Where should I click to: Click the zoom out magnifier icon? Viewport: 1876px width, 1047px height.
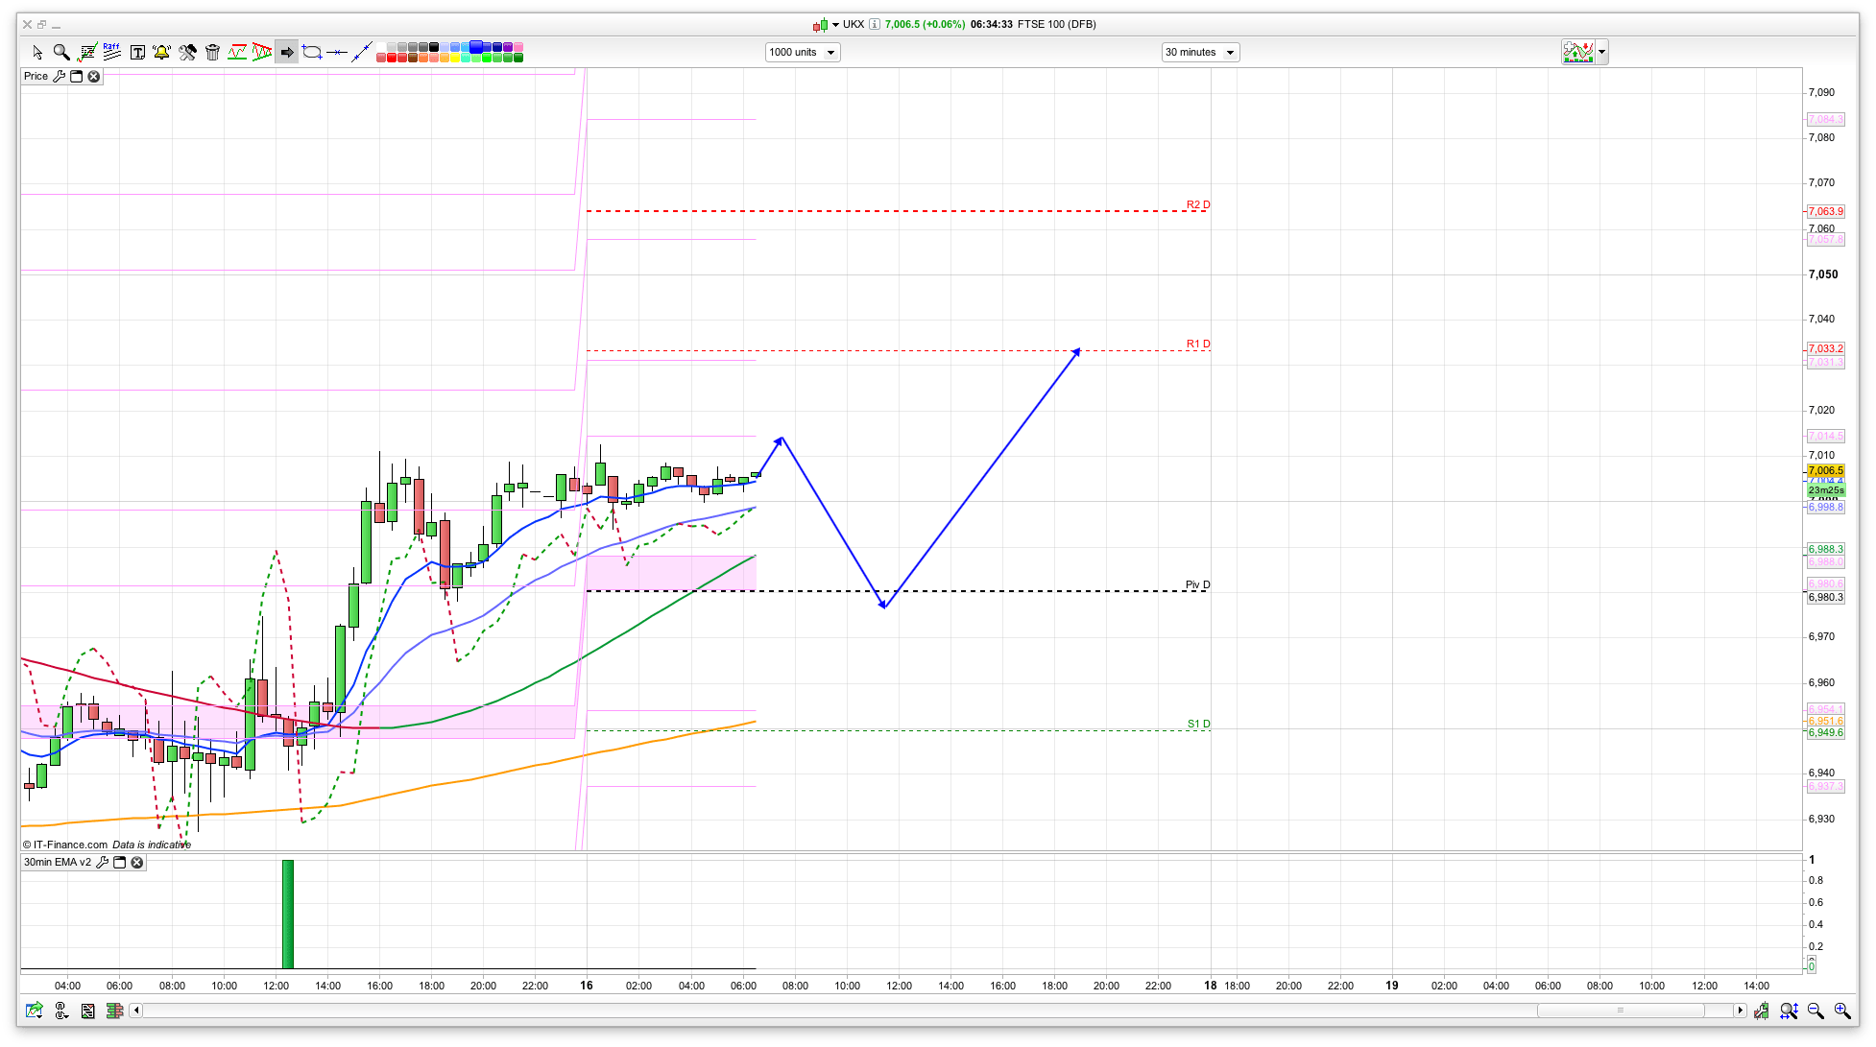tap(1816, 1011)
